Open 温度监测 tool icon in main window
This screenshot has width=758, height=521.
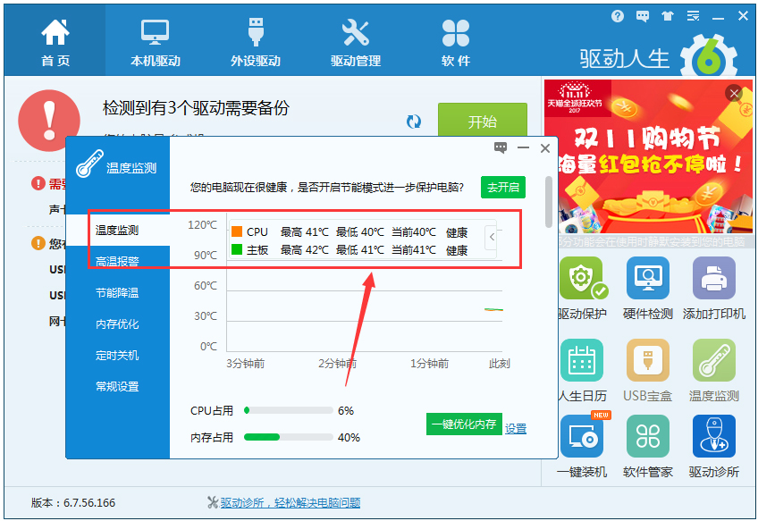click(713, 371)
